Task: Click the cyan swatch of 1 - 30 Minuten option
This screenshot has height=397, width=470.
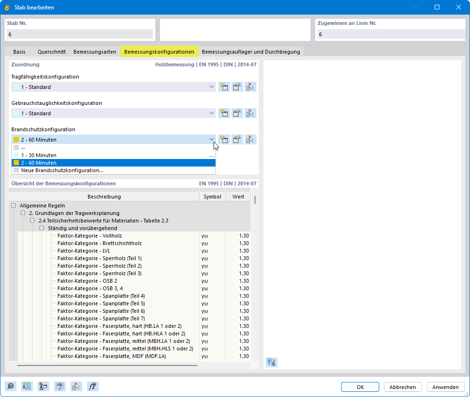Action: 16,155
